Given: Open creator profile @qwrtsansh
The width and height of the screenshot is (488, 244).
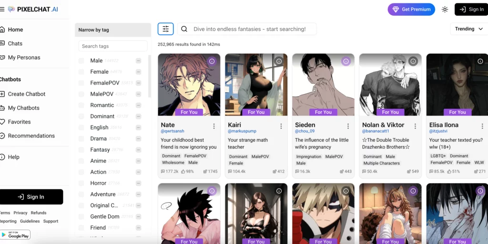Looking at the screenshot, I should pyautogui.click(x=173, y=131).
